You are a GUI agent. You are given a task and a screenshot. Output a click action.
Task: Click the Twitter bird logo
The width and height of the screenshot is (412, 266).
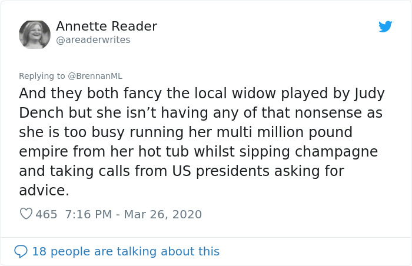coord(386,26)
